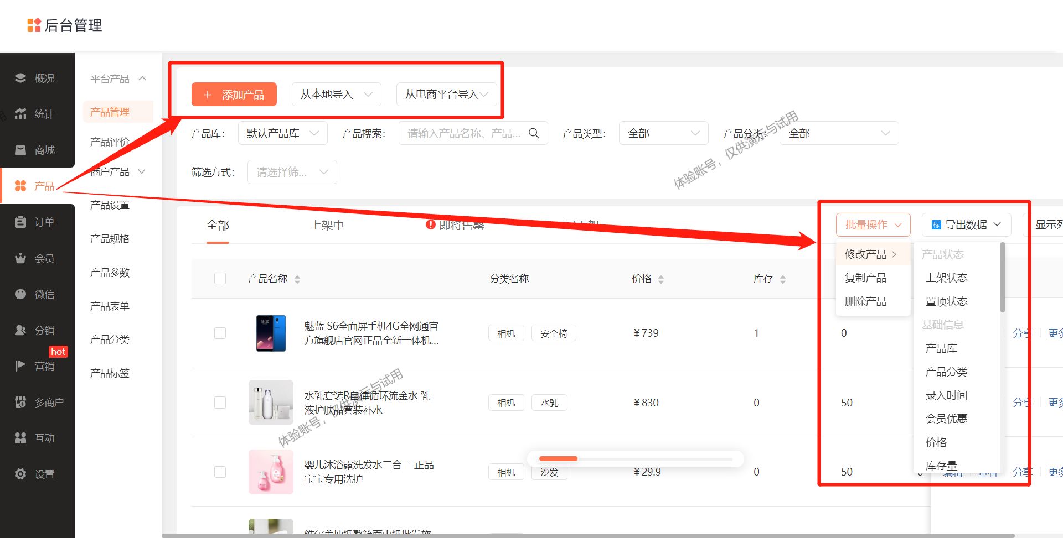Expand the 导出数据 export data dropdown
This screenshot has width=1063, height=538.
pos(966,224)
